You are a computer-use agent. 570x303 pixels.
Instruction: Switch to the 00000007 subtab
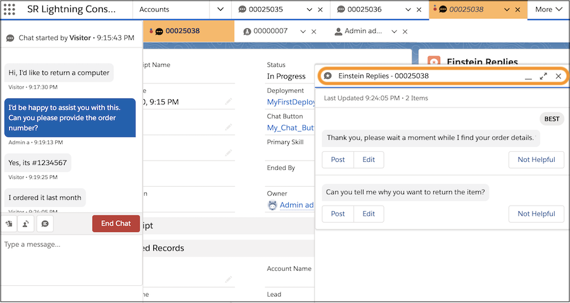[x=270, y=31]
